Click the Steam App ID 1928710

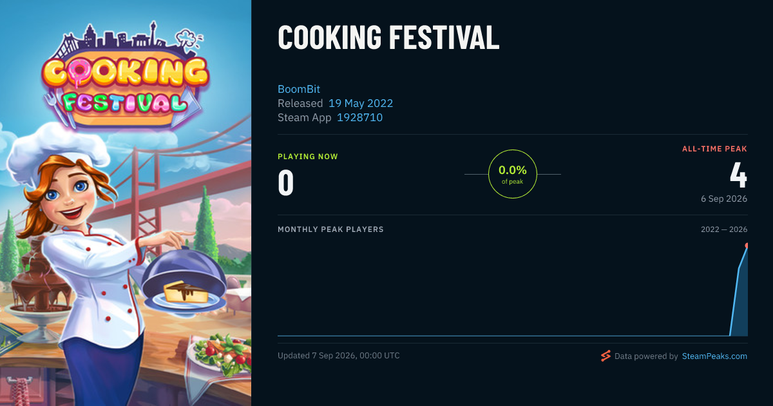pos(359,117)
